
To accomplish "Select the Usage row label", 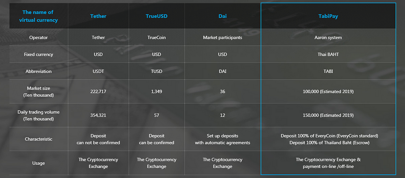I will click(38, 163).
